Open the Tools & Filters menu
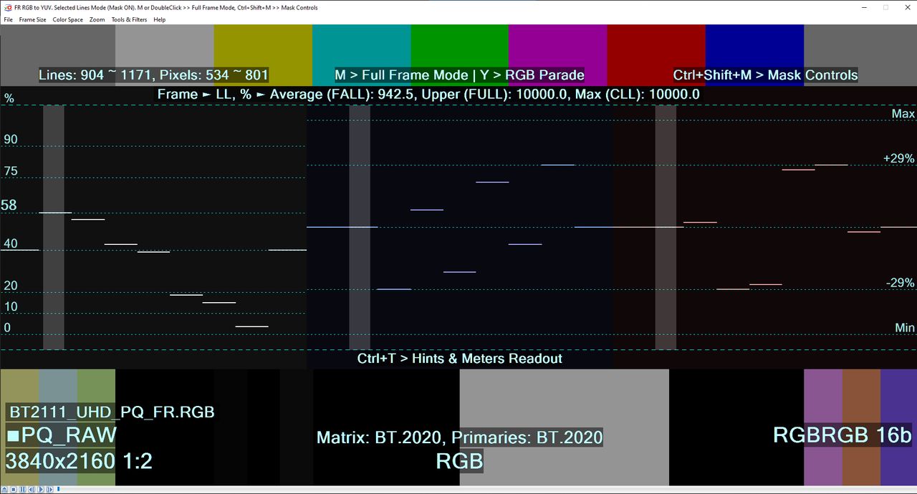Image resolution: width=917 pixels, height=494 pixels. click(129, 19)
